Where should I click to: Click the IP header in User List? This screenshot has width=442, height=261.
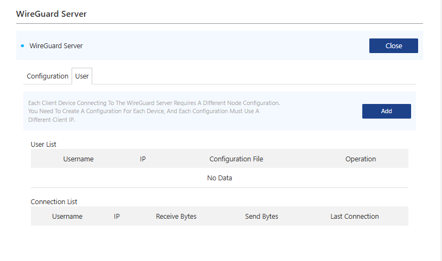[x=143, y=159]
